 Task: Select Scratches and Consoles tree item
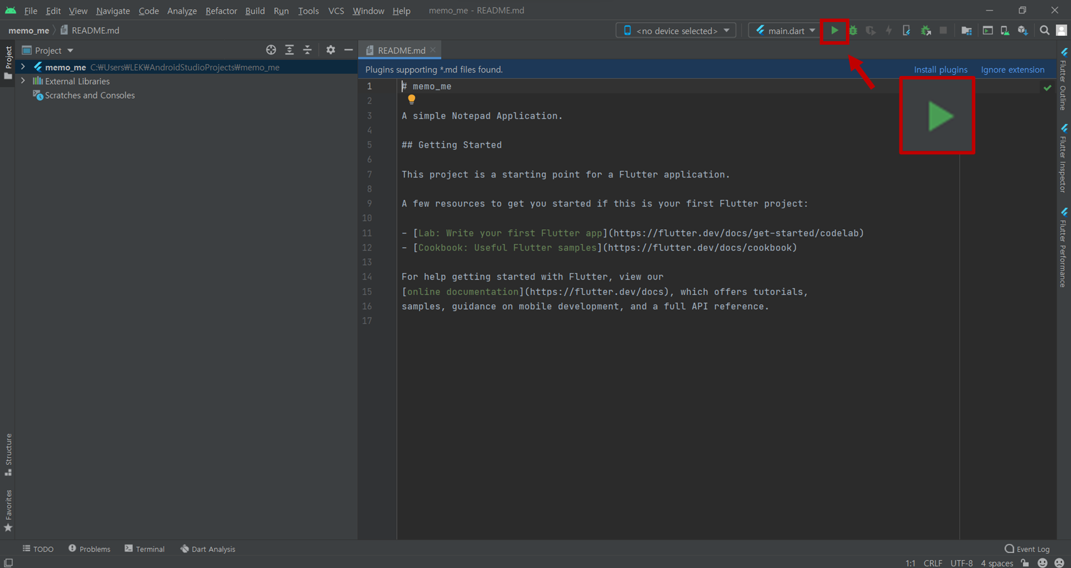(x=89, y=95)
